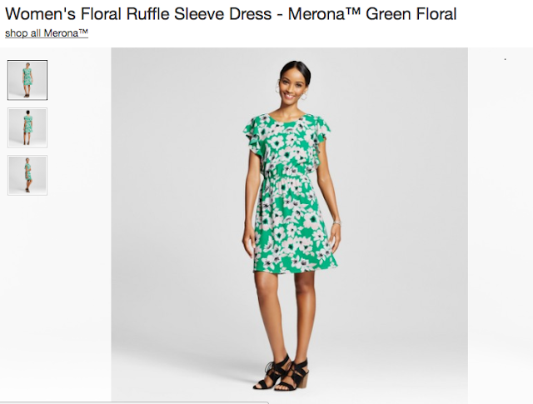Click the neckline of the green dress
Image resolution: width=533 pixels, height=404 pixels.
(286, 119)
